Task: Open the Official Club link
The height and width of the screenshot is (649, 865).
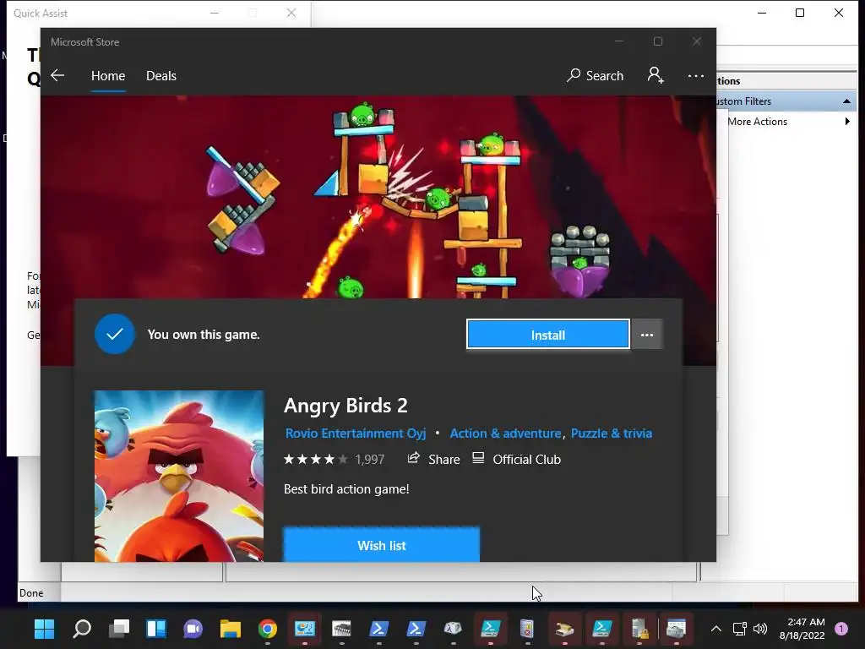Action: pyautogui.click(x=526, y=459)
